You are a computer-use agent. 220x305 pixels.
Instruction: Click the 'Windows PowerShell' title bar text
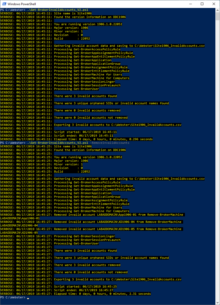tap(22, 4)
